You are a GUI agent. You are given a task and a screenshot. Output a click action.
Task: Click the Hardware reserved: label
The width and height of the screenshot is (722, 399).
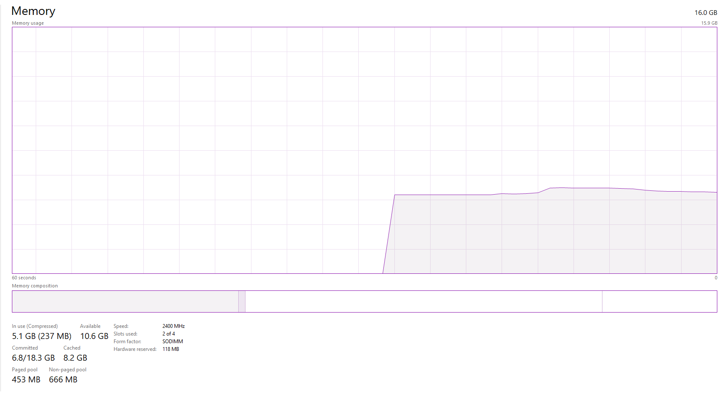point(135,349)
